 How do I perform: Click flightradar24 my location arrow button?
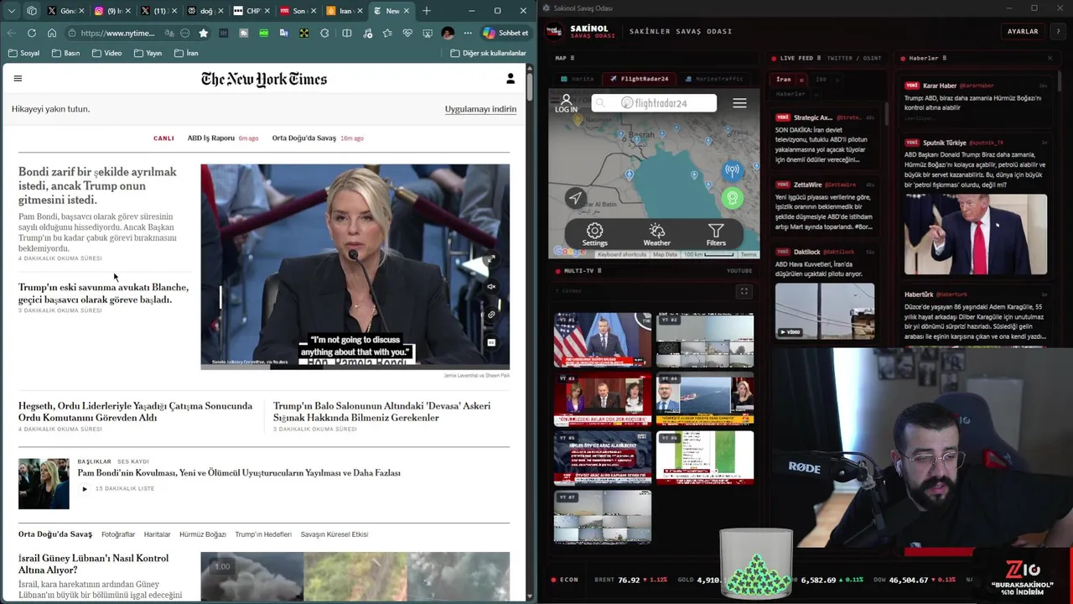pos(575,198)
